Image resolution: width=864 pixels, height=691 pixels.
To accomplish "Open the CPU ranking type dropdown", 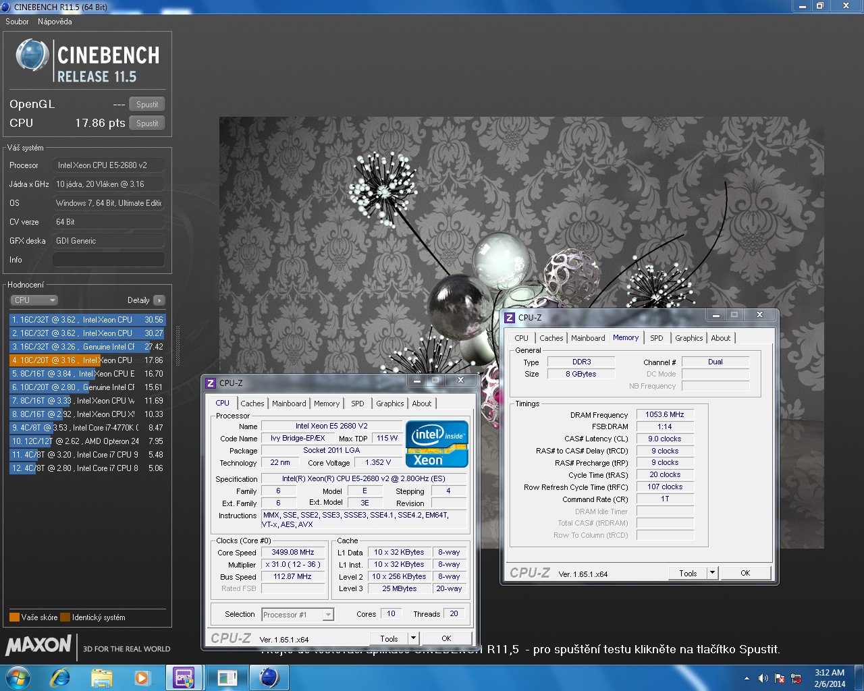I will 34,300.
